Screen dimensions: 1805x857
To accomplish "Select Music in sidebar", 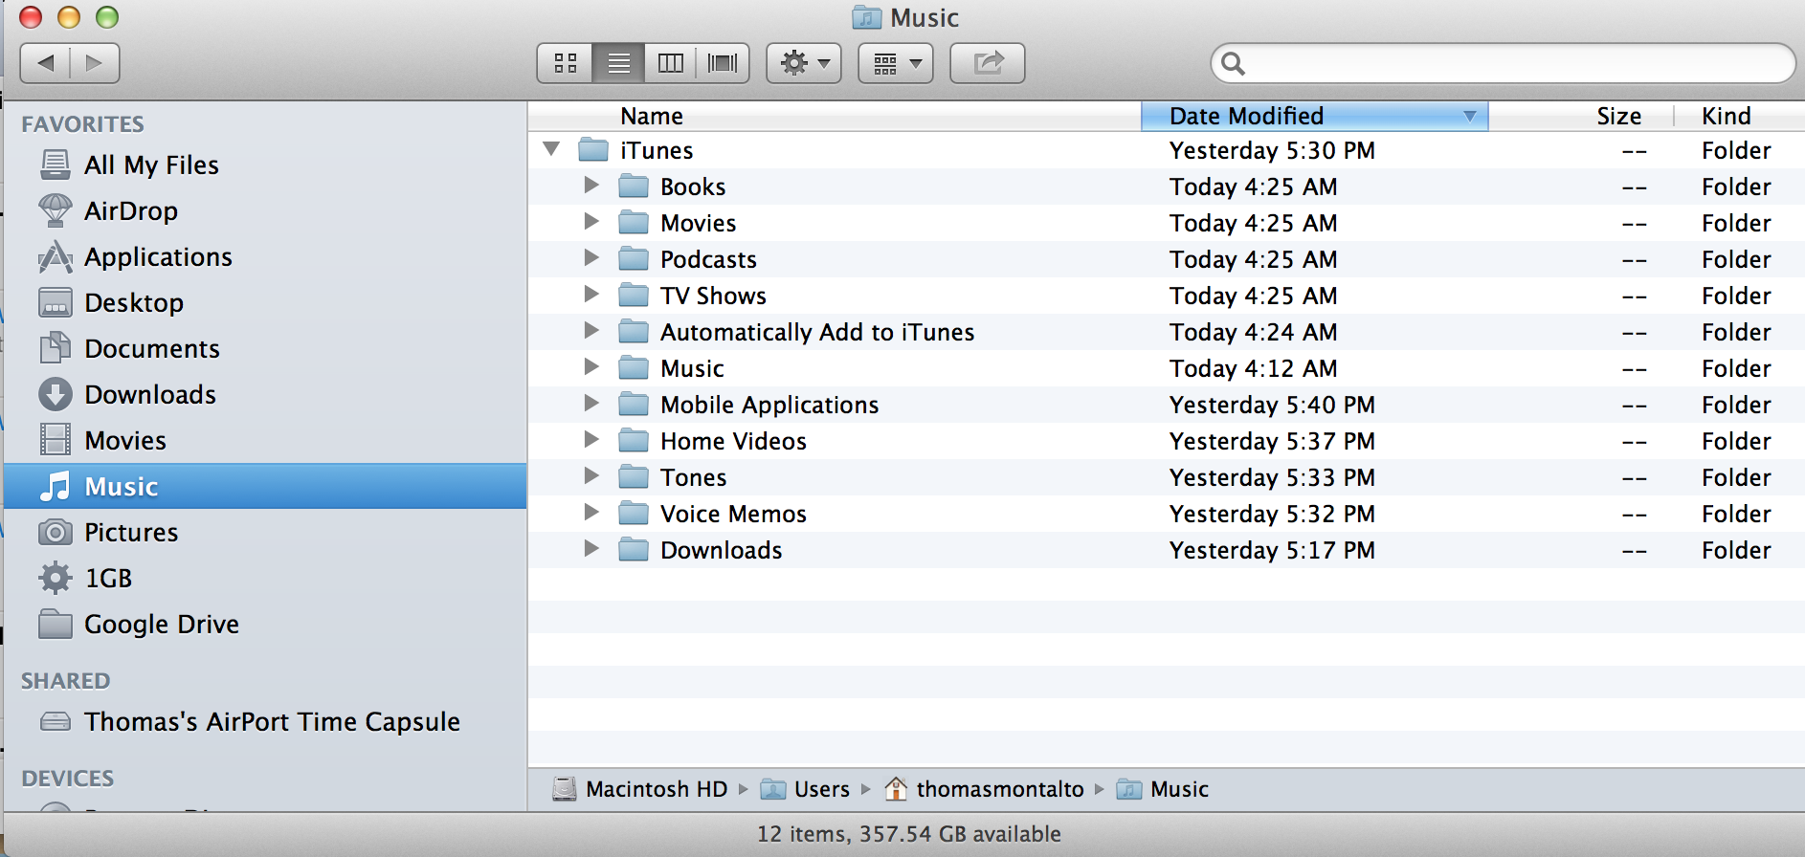I will click(x=265, y=486).
